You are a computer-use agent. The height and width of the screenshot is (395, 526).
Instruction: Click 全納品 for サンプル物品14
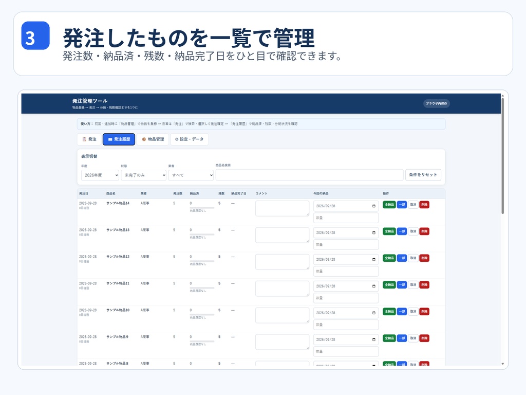(x=389, y=205)
